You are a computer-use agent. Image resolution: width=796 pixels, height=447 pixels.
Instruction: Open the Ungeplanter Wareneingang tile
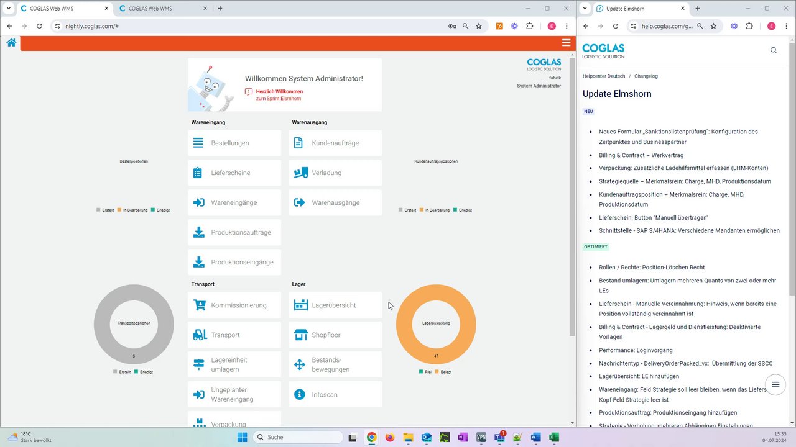[x=234, y=394]
